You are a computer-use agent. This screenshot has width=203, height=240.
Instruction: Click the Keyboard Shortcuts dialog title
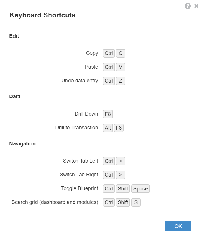(x=42, y=15)
